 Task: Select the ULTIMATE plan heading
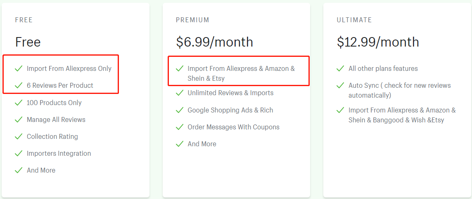pos(355,20)
